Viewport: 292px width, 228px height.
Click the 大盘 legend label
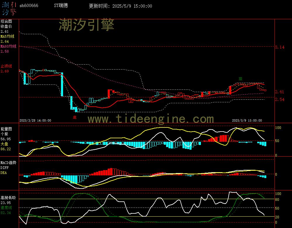pos(4,144)
